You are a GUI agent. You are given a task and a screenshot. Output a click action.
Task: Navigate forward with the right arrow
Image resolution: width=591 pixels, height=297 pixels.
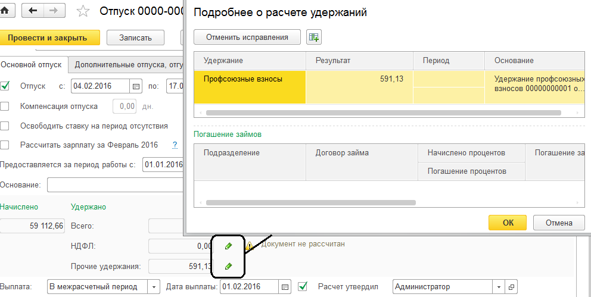54,11
